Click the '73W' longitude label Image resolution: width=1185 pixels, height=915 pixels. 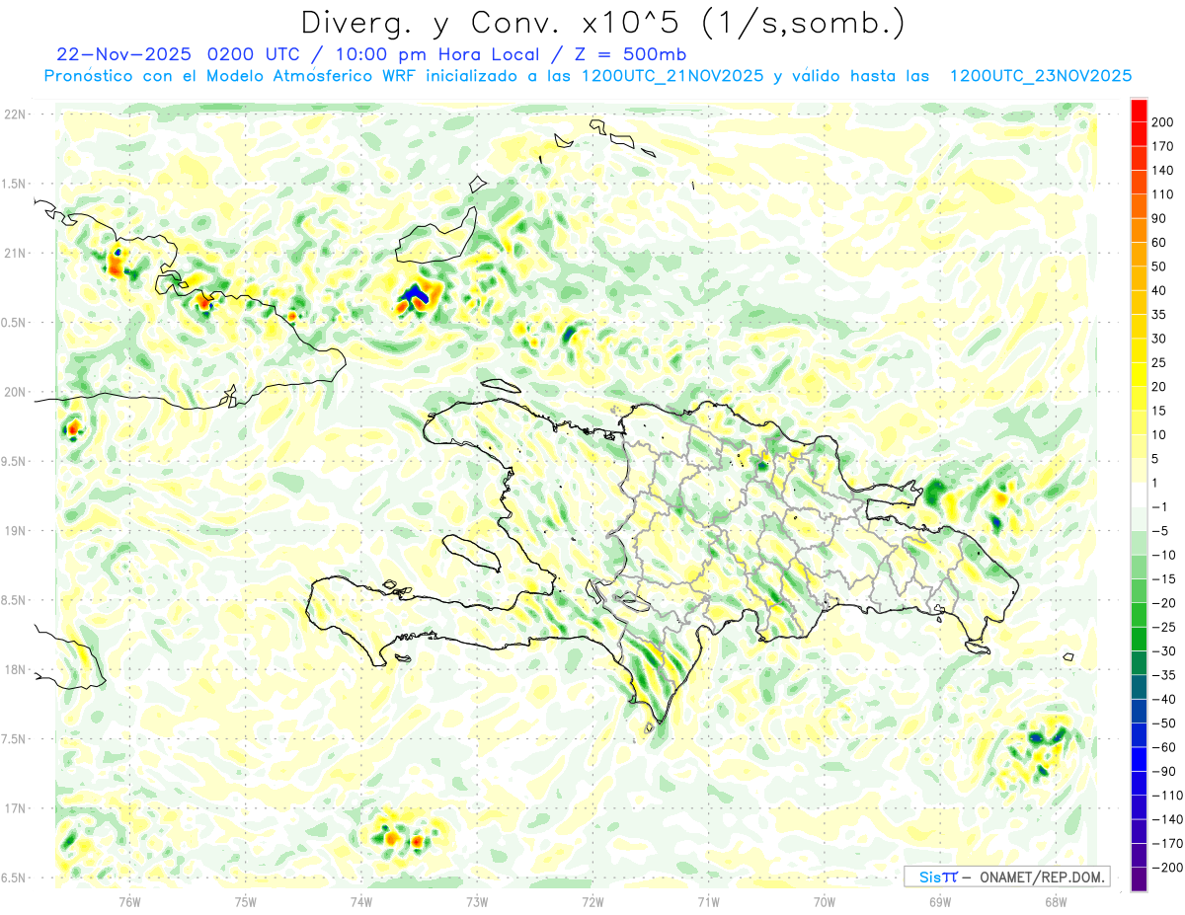(x=477, y=903)
